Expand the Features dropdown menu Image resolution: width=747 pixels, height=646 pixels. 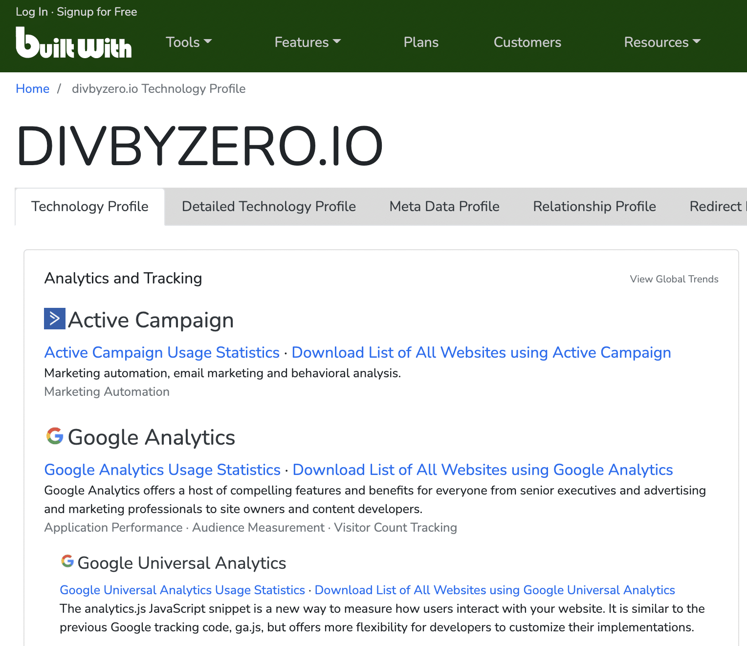pos(308,42)
